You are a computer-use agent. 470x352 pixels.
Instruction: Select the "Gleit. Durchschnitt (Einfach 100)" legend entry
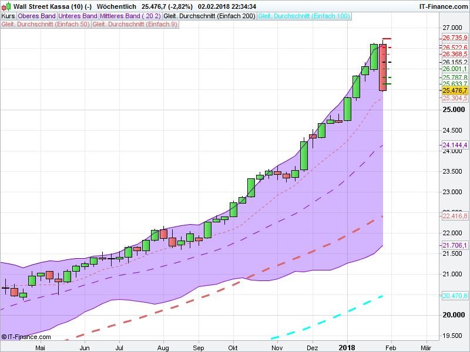pyautogui.click(x=303, y=16)
